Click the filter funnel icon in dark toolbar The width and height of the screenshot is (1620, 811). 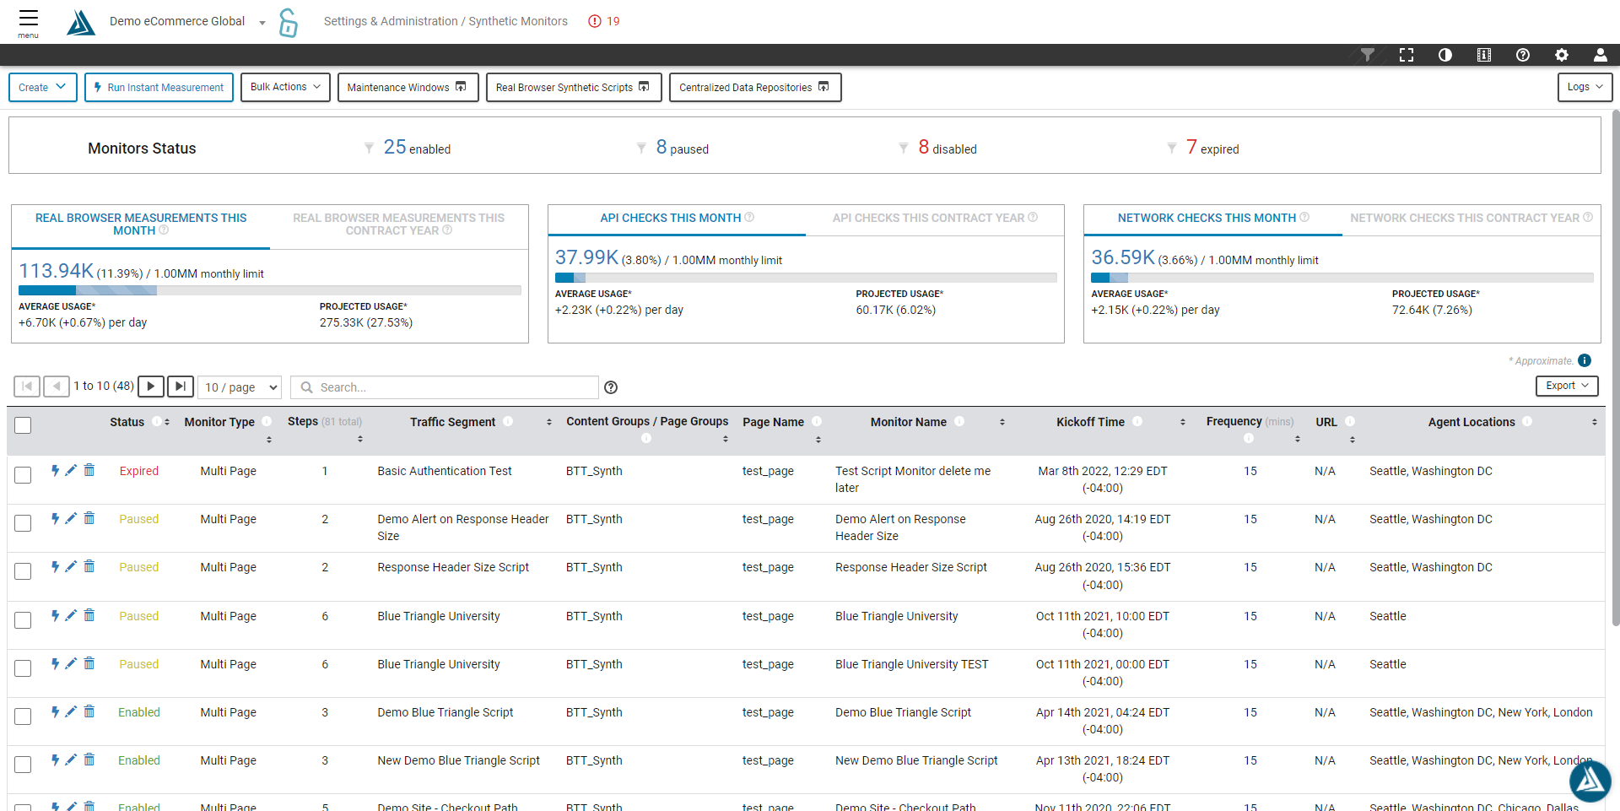[1367, 55]
